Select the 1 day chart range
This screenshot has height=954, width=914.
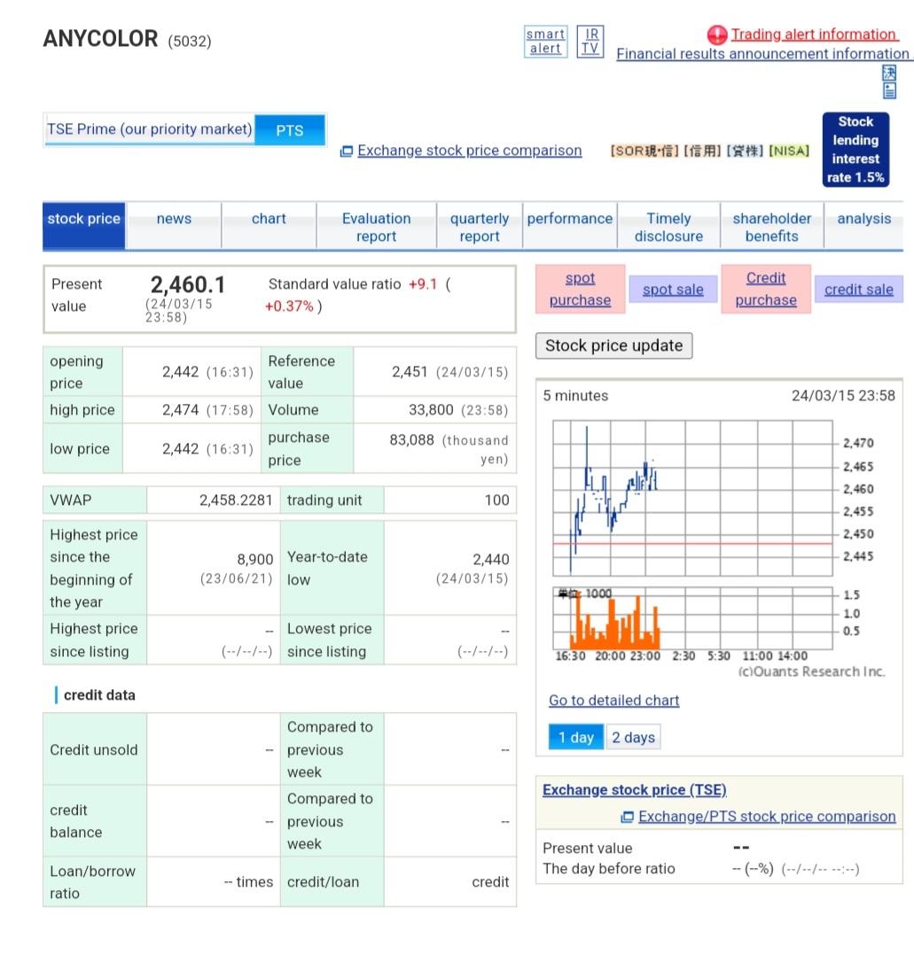point(576,737)
